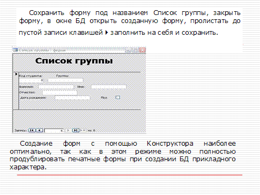The image size is (260, 195).
Task: Select the Отчество text box
Action: coord(60,93)
